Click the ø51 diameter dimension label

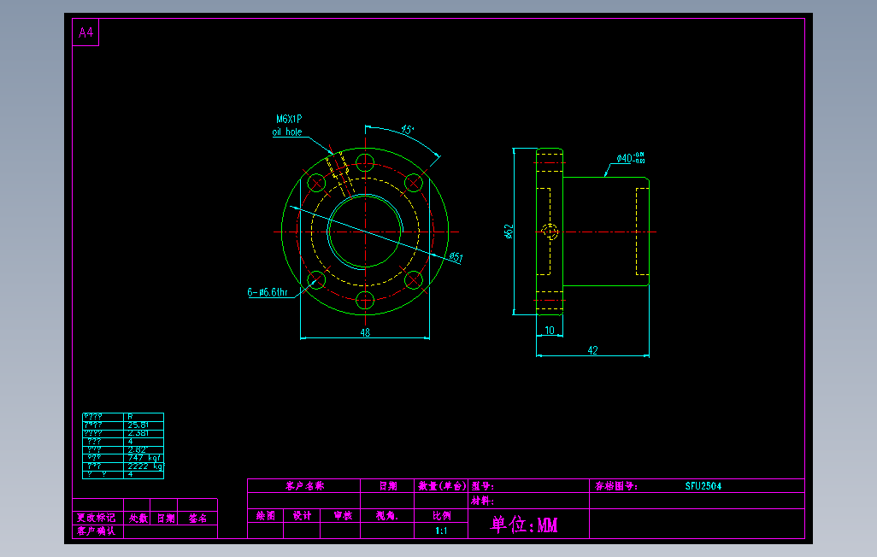(456, 256)
